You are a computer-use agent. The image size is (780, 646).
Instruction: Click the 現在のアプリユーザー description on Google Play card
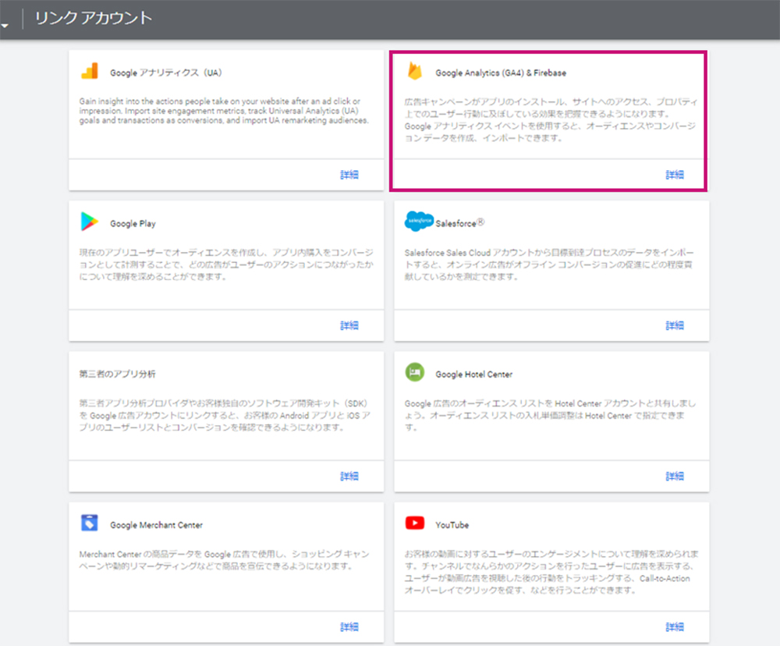click(226, 264)
